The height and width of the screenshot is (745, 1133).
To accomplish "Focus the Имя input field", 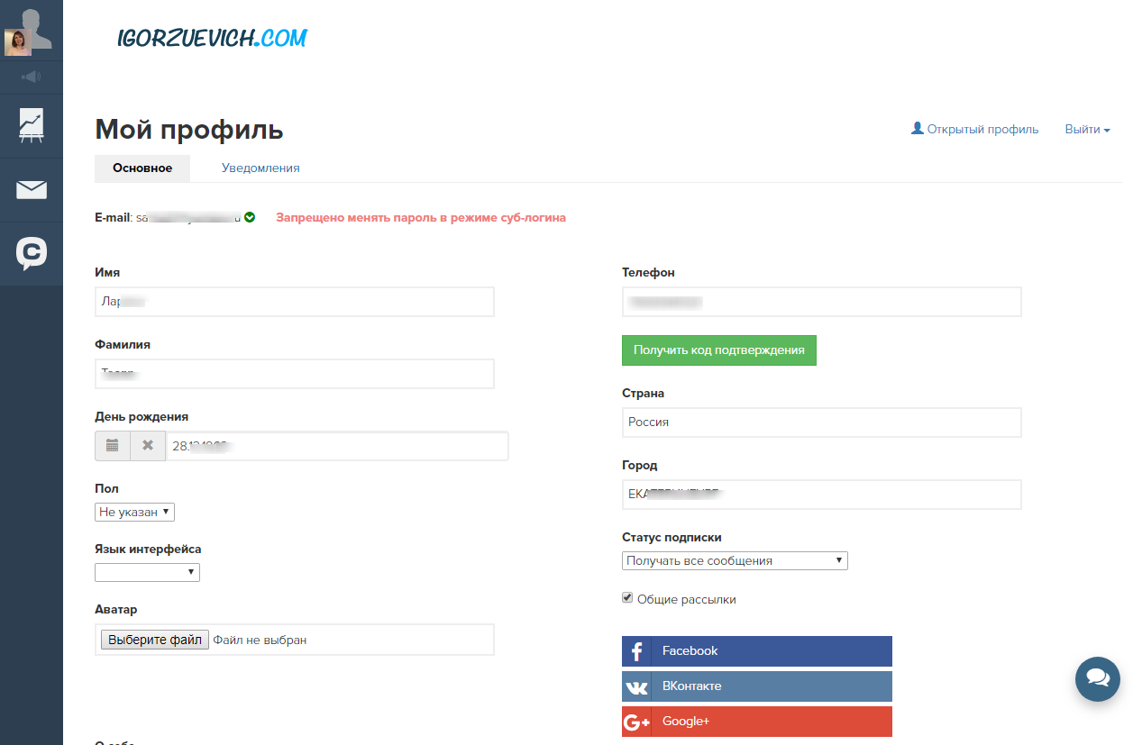I will click(295, 302).
